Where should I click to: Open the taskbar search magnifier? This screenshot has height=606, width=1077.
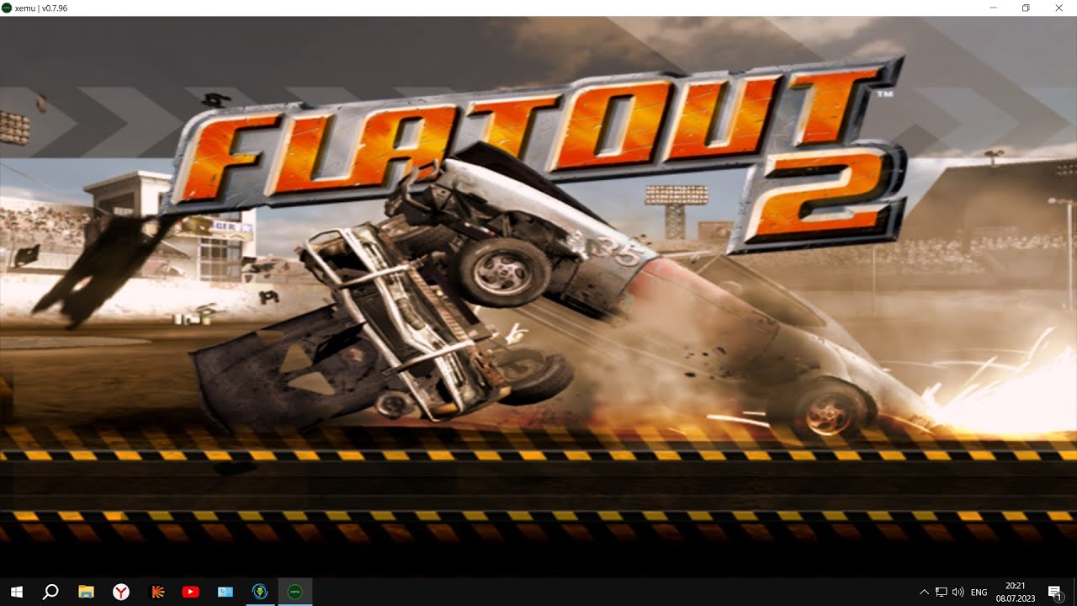pyautogui.click(x=50, y=592)
